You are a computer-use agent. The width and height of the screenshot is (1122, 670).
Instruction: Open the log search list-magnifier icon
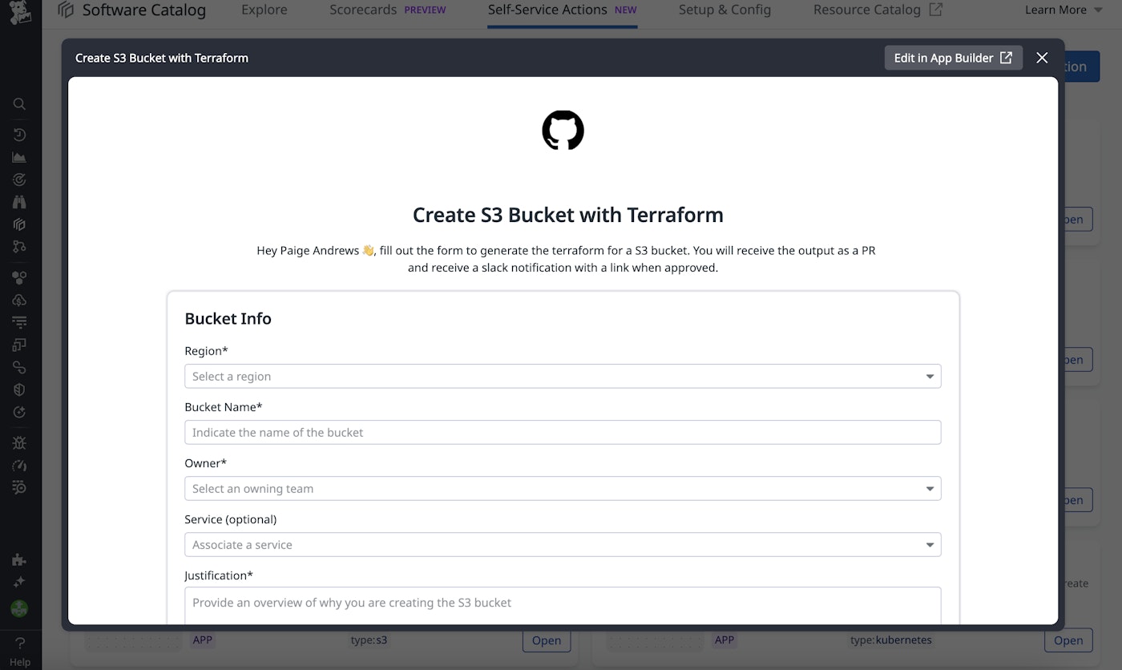pos(20,487)
